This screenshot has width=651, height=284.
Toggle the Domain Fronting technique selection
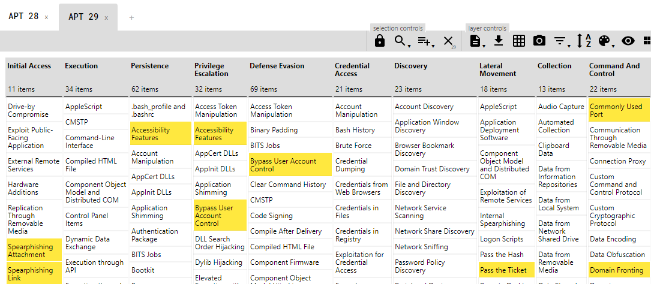tap(617, 270)
